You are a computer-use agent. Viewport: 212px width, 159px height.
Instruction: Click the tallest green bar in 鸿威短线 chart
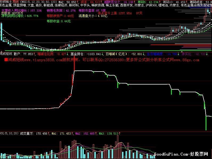pyautogui.click(x=206, y=123)
